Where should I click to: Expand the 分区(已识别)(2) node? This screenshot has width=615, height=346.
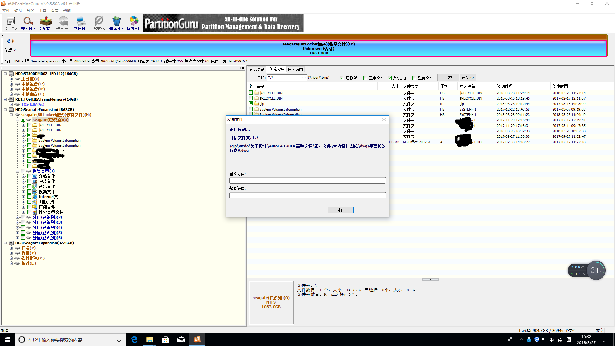pos(18,217)
